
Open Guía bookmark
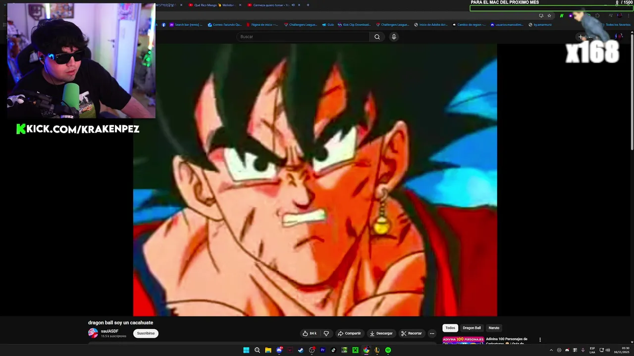point(328,25)
